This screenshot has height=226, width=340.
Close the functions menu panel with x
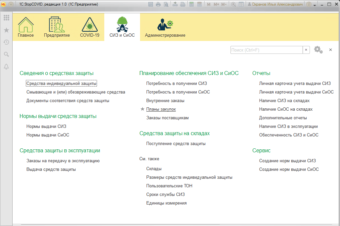pos(330,50)
